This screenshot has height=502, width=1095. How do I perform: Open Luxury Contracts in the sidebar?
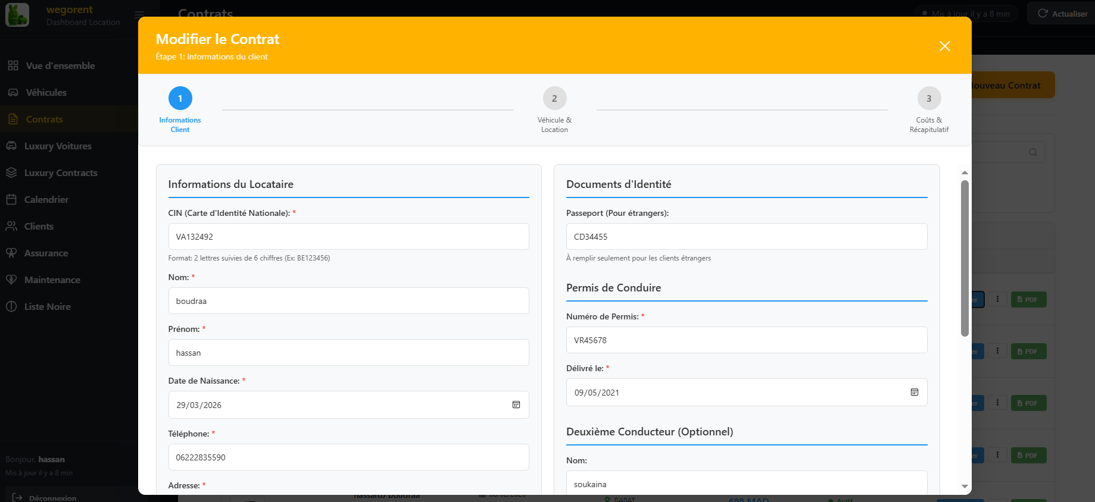[60, 173]
